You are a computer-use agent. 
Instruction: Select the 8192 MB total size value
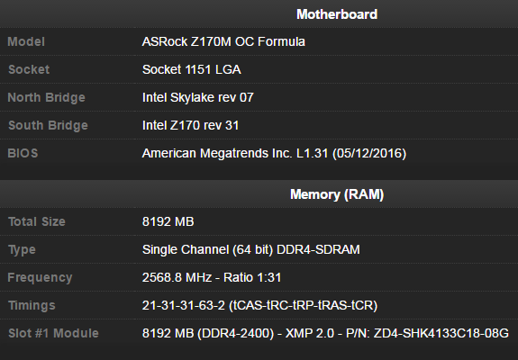pyautogui.click(x=168, y=221)
